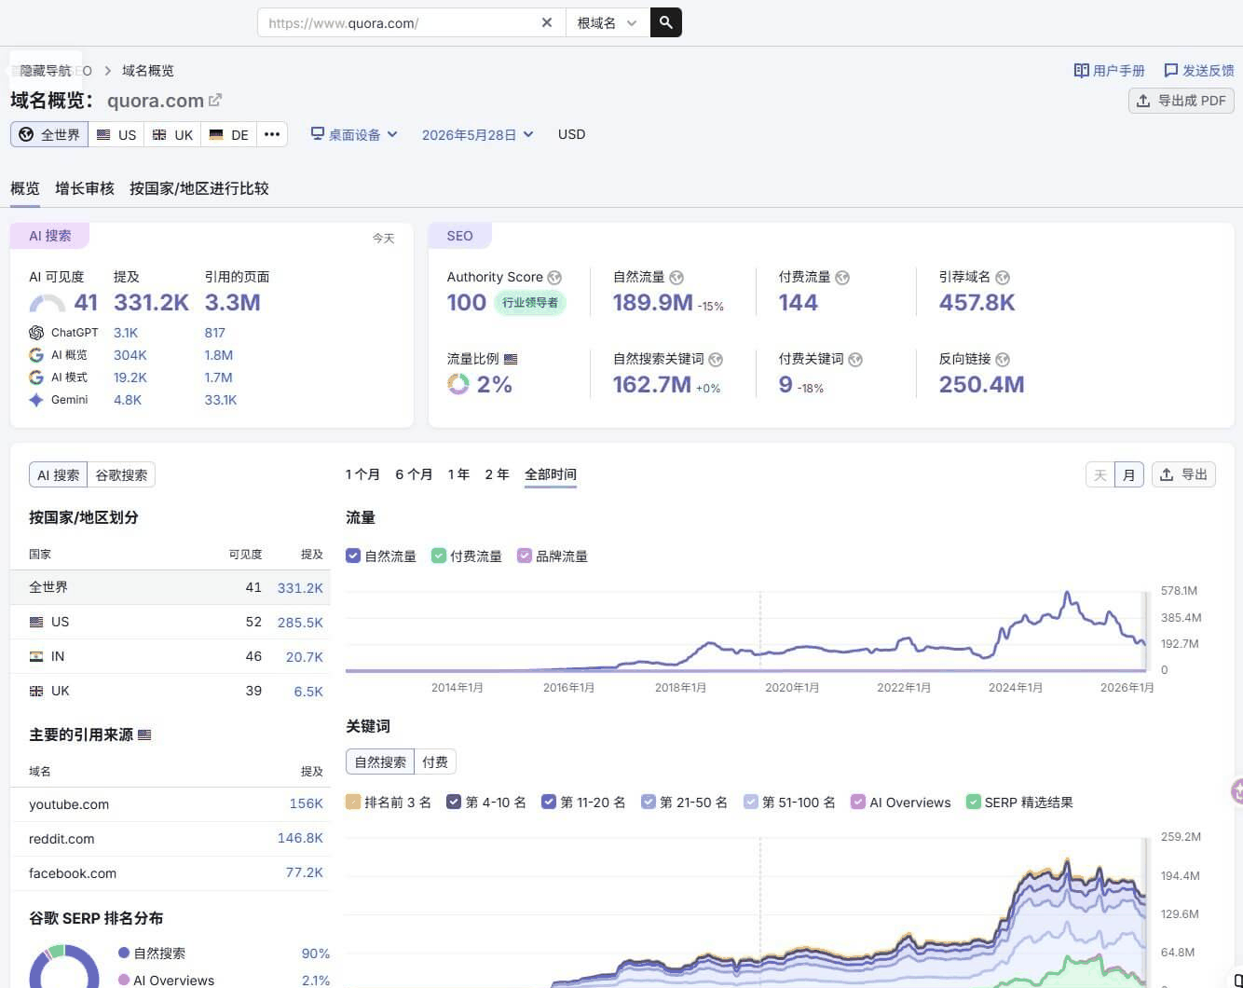Click the 331.2K mentions in 全世界 row
1243x988 pixels.
coord(300,587)
